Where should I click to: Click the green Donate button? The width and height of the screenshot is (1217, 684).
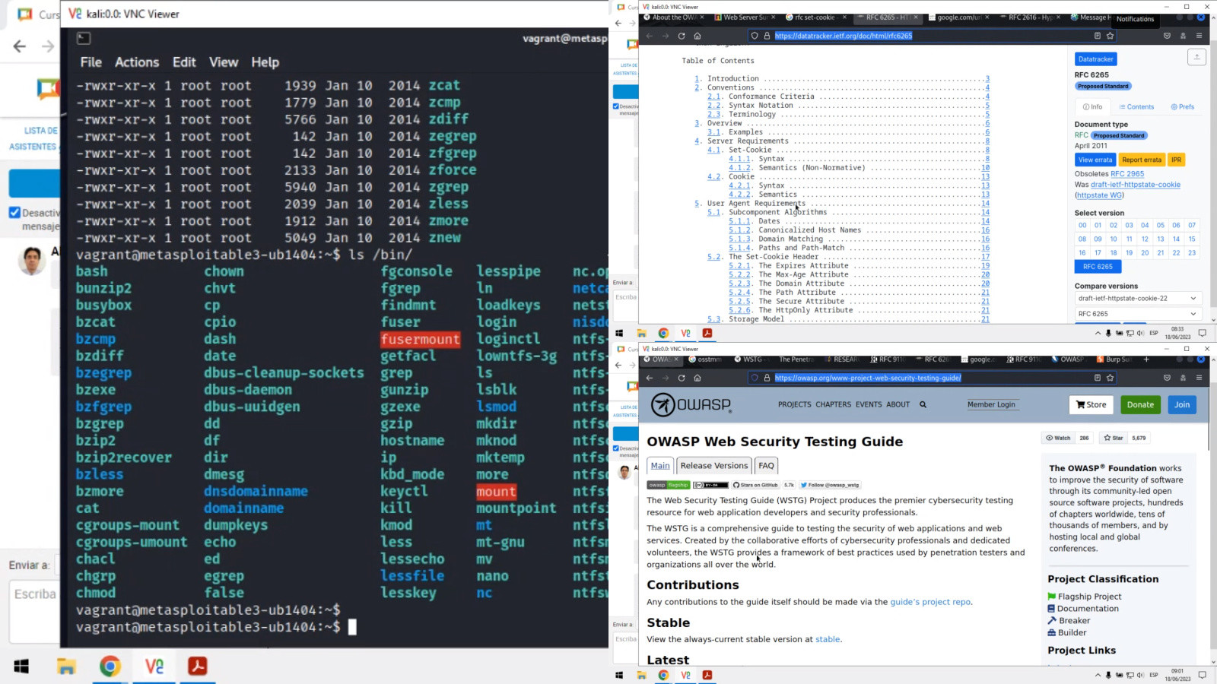coord(1140,405)
